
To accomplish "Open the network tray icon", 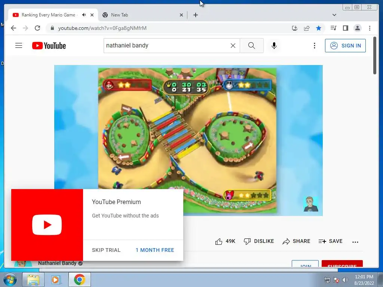I will [327, 280].
